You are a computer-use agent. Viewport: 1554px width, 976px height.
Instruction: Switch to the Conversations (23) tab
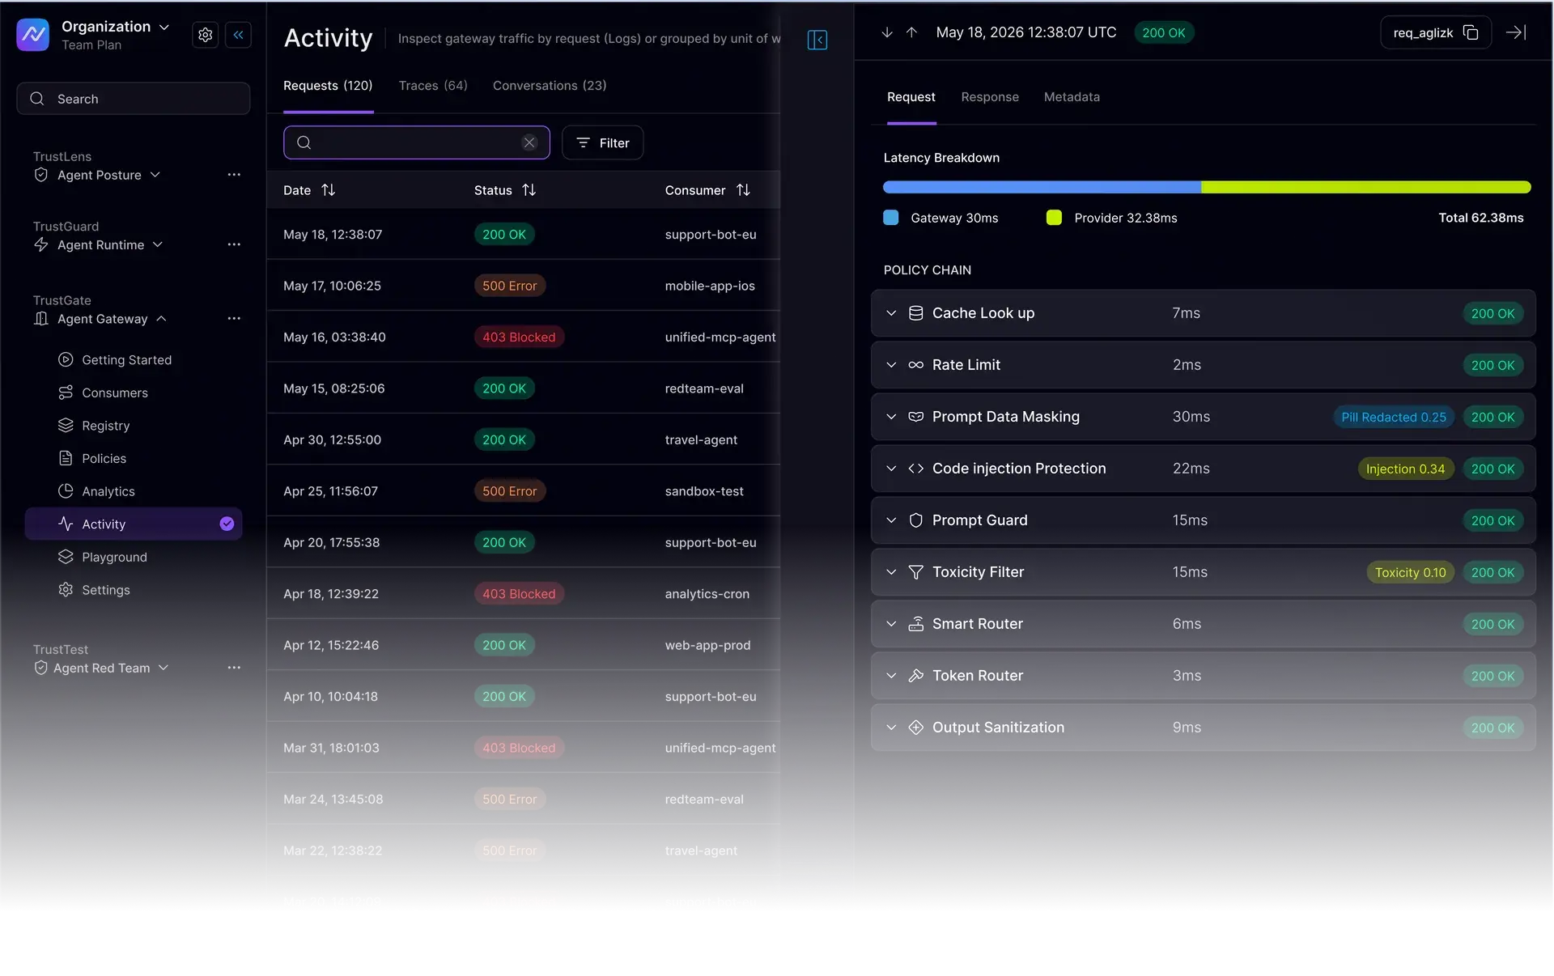550,86
